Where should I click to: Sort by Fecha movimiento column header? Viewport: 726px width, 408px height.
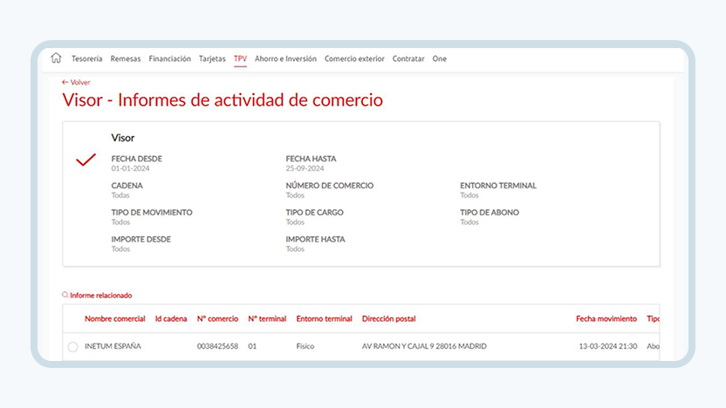[x=606, y=319]
